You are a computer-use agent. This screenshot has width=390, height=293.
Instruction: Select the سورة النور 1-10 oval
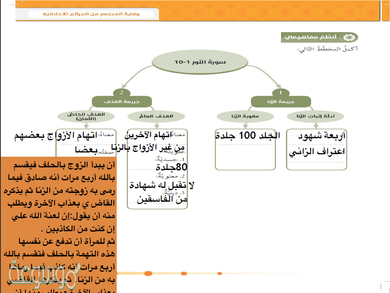[x=200, y=63]
